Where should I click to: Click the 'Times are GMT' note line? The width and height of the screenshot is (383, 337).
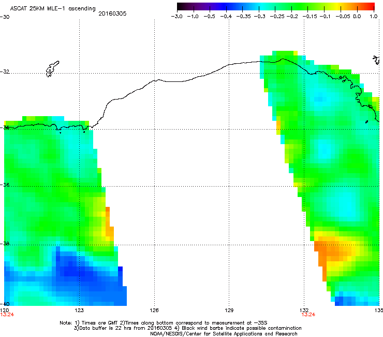(x=164, y=323)
